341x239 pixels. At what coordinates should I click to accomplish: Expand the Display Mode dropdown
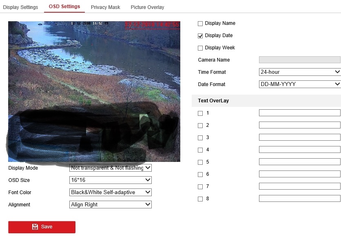[x=110, y=168]
